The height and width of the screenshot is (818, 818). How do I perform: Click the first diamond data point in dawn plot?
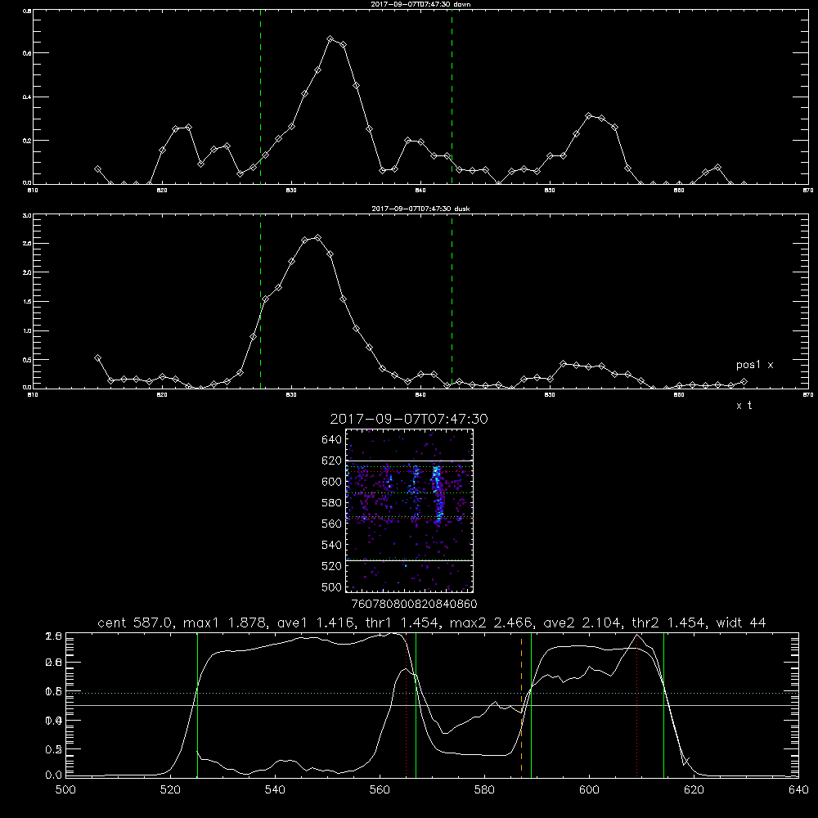97,169
